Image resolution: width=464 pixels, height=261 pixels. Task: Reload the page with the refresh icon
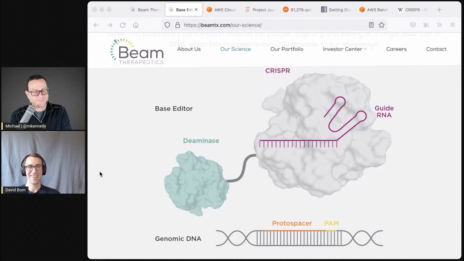tap(123, 25)
